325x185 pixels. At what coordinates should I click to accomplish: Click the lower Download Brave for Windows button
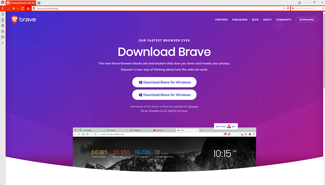point(164,95)
